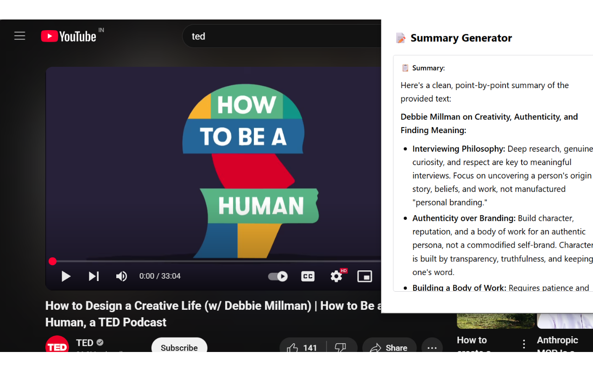Click the search box containing "ted"

click(282, 36)
